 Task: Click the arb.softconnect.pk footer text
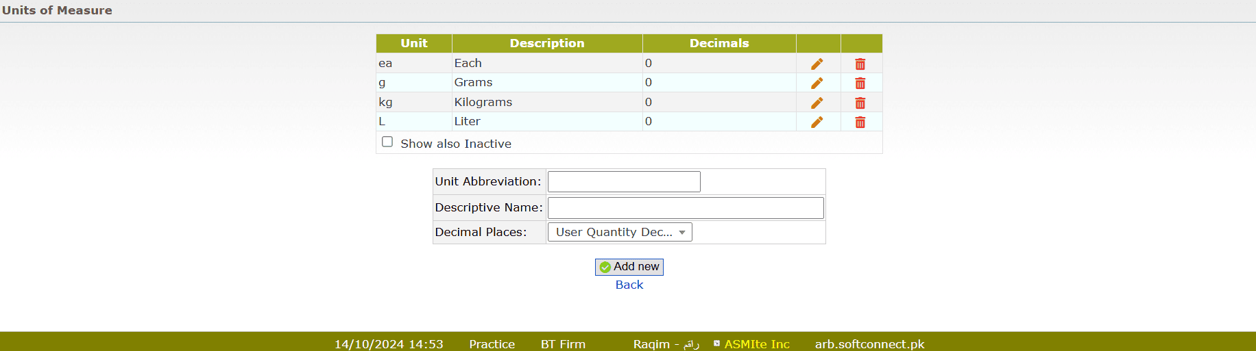[869, 344]
